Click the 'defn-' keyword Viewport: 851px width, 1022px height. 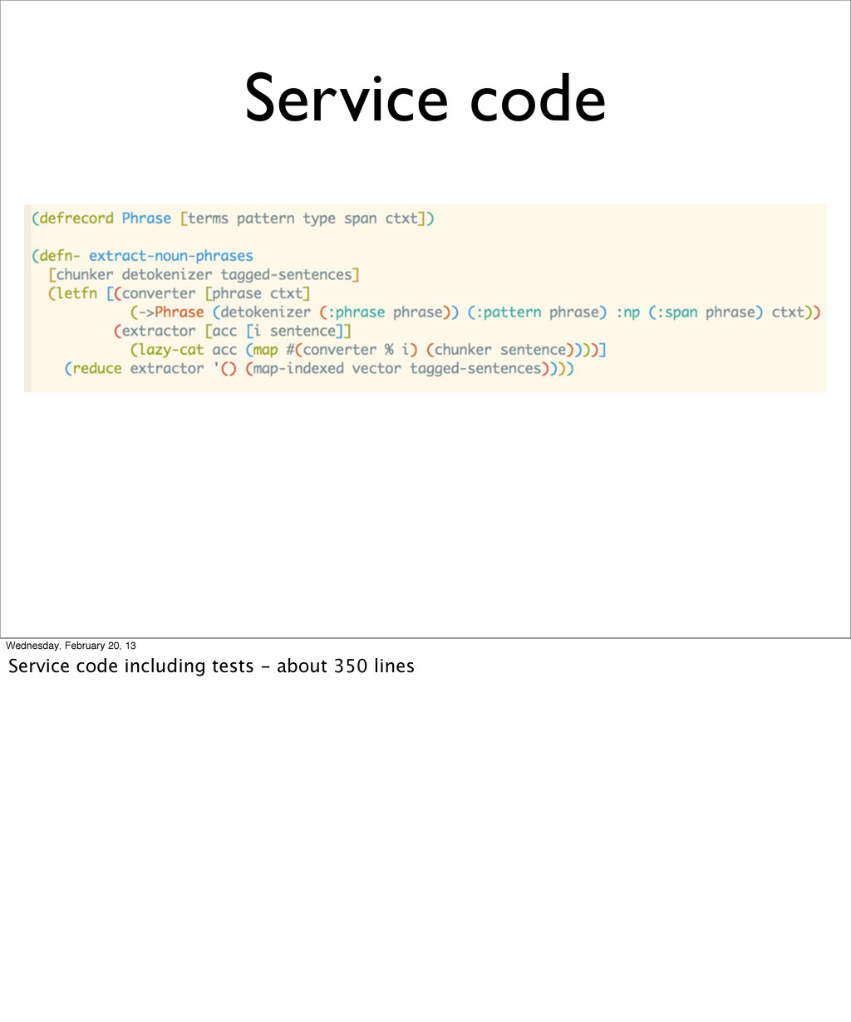60,256
